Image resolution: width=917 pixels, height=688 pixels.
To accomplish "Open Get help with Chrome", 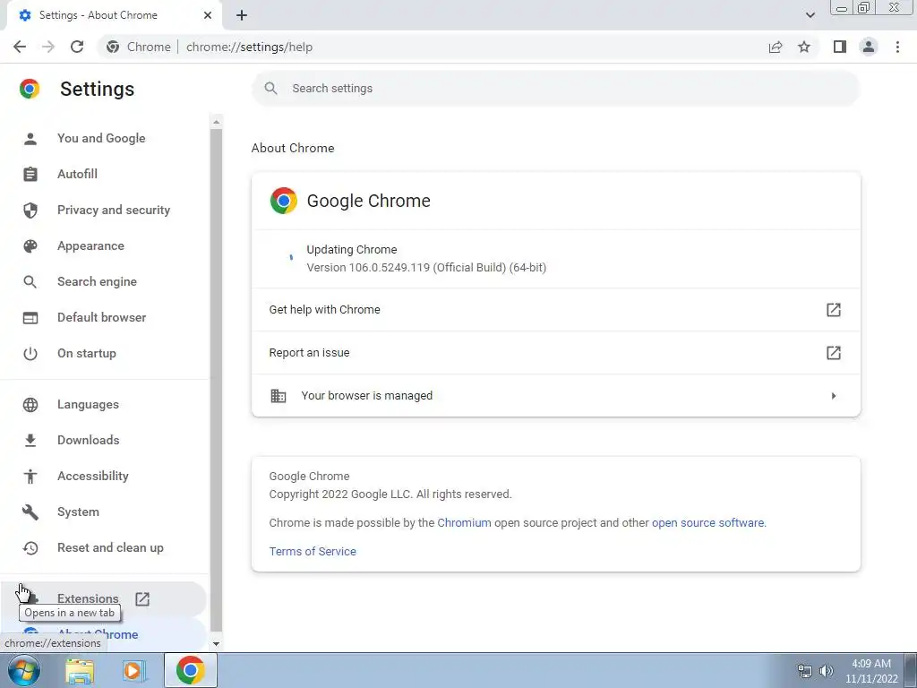I will click(x=555, y=309).
